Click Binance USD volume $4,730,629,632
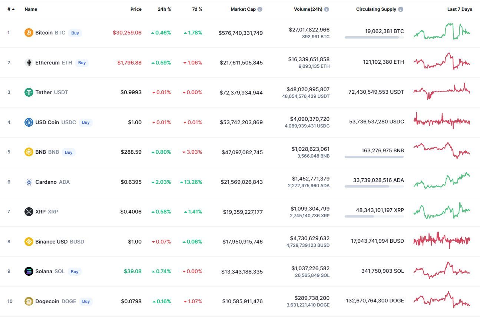 tap(309, 238)
